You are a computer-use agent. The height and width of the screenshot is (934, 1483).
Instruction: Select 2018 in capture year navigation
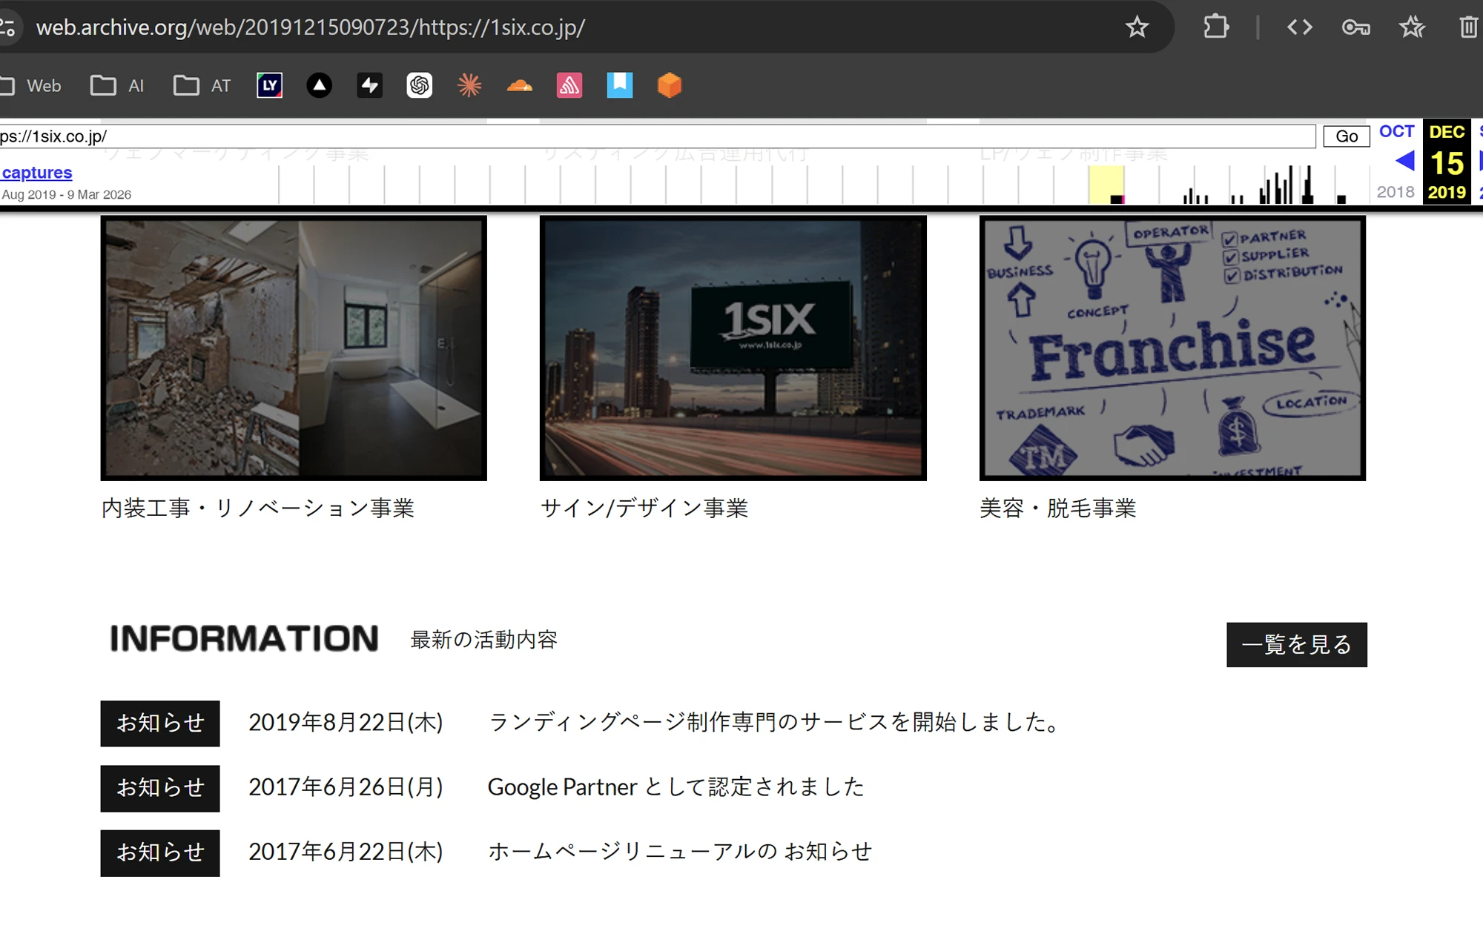[1396, 192]
